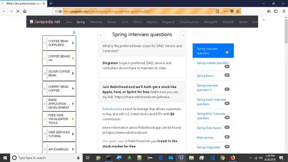This screenshot has height=162, width=288.
Task: Open Spring Integration link
Action: click(208, 147)
